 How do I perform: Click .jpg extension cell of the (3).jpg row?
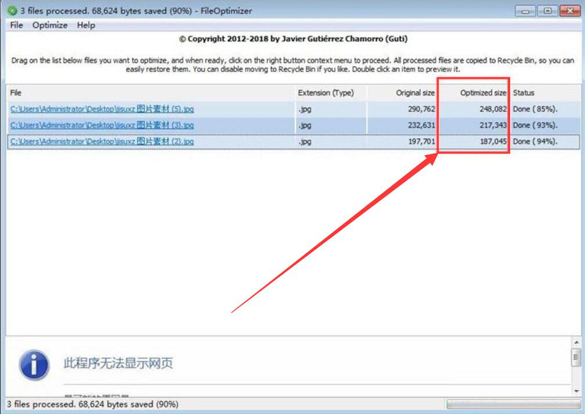[305, 126]
